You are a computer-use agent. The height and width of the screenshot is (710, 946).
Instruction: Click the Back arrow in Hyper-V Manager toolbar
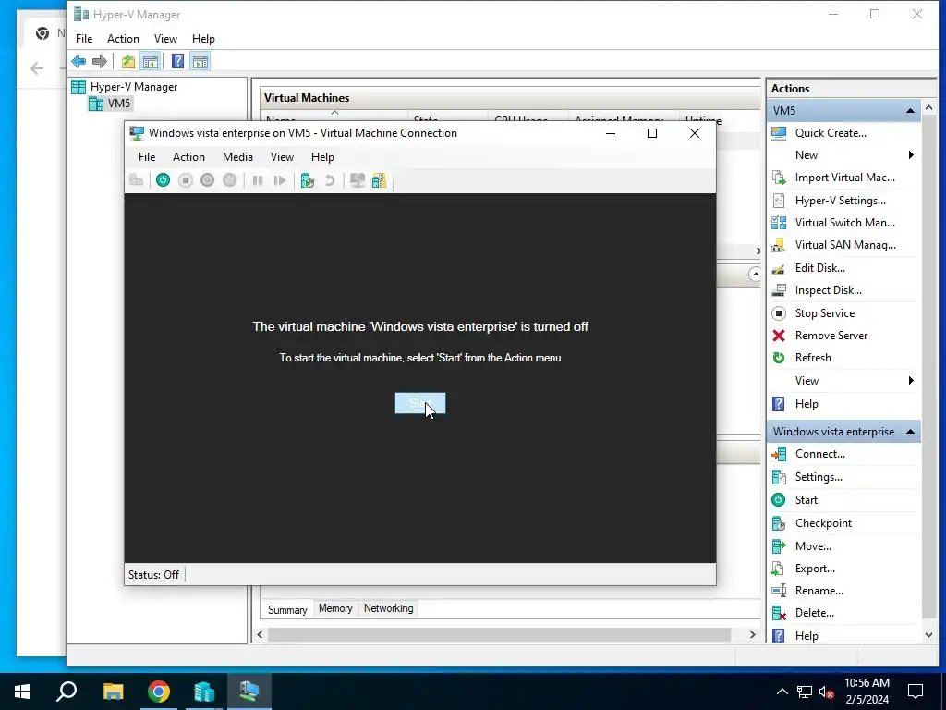point(79,61)
